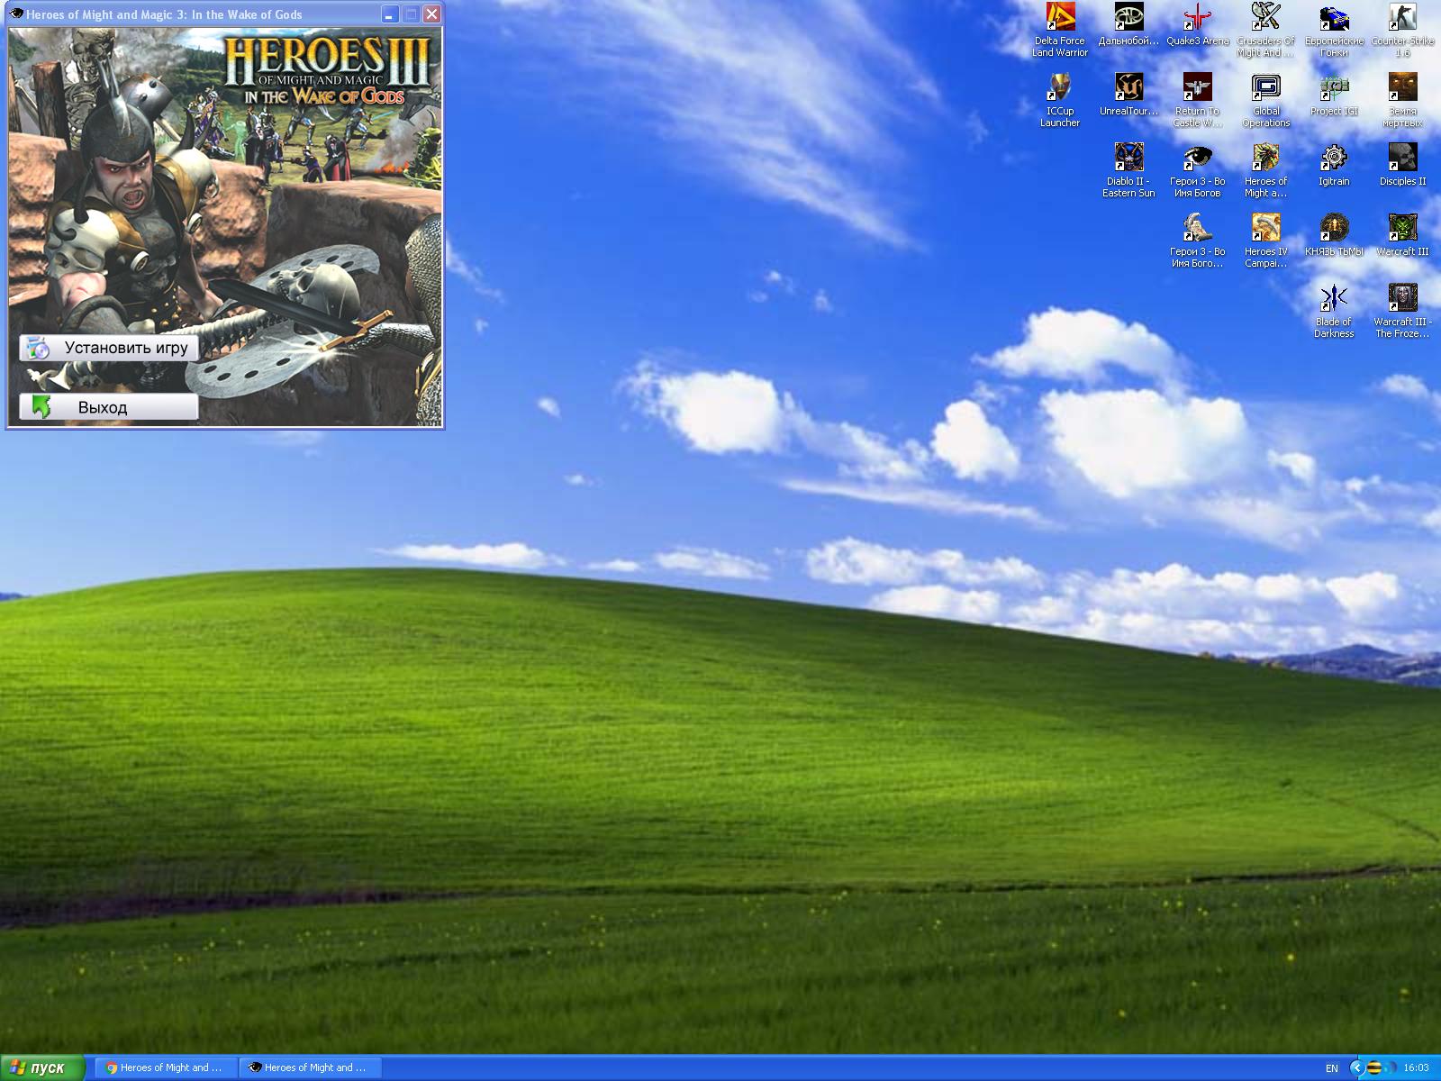Launch the Дальнобой… desktop shortcut

coord(1128,24)
